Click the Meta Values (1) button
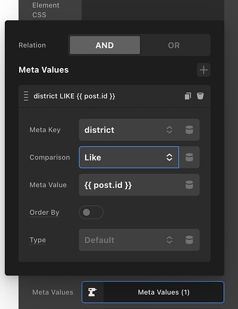Image resolution: width=238 pixels, height=309 pixels. tap(153, 292)
